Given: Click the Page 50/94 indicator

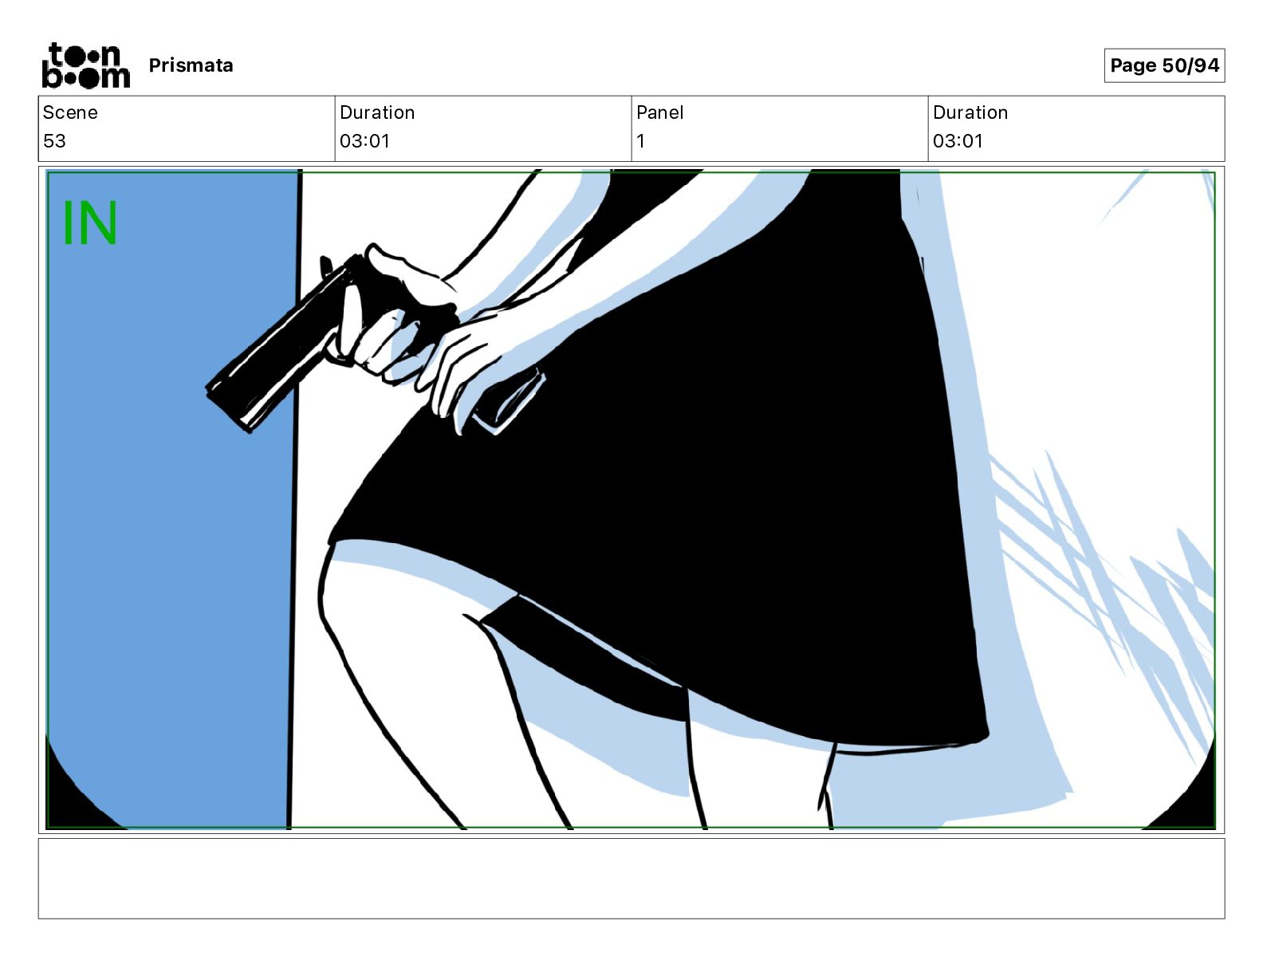Looking at the screenshot, I should tap(1164, 65).
